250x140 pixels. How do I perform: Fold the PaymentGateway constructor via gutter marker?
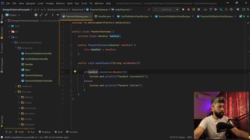[x=71, y=45]
